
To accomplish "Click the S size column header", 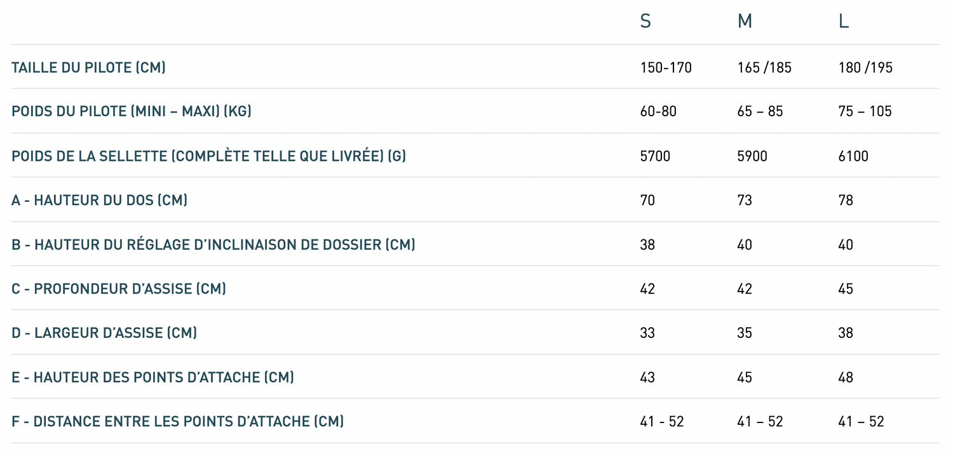I will click(x=645, y=22).
